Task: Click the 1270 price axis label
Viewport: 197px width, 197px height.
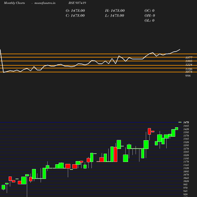Action: coord(186,149)
